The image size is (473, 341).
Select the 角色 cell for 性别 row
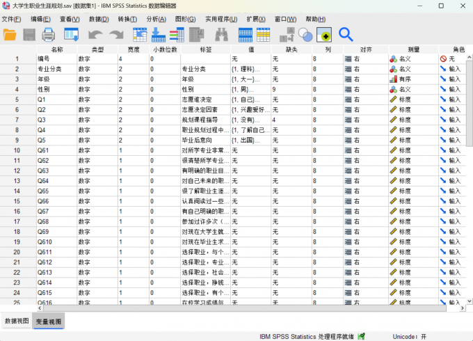click(x=455, y=90)
